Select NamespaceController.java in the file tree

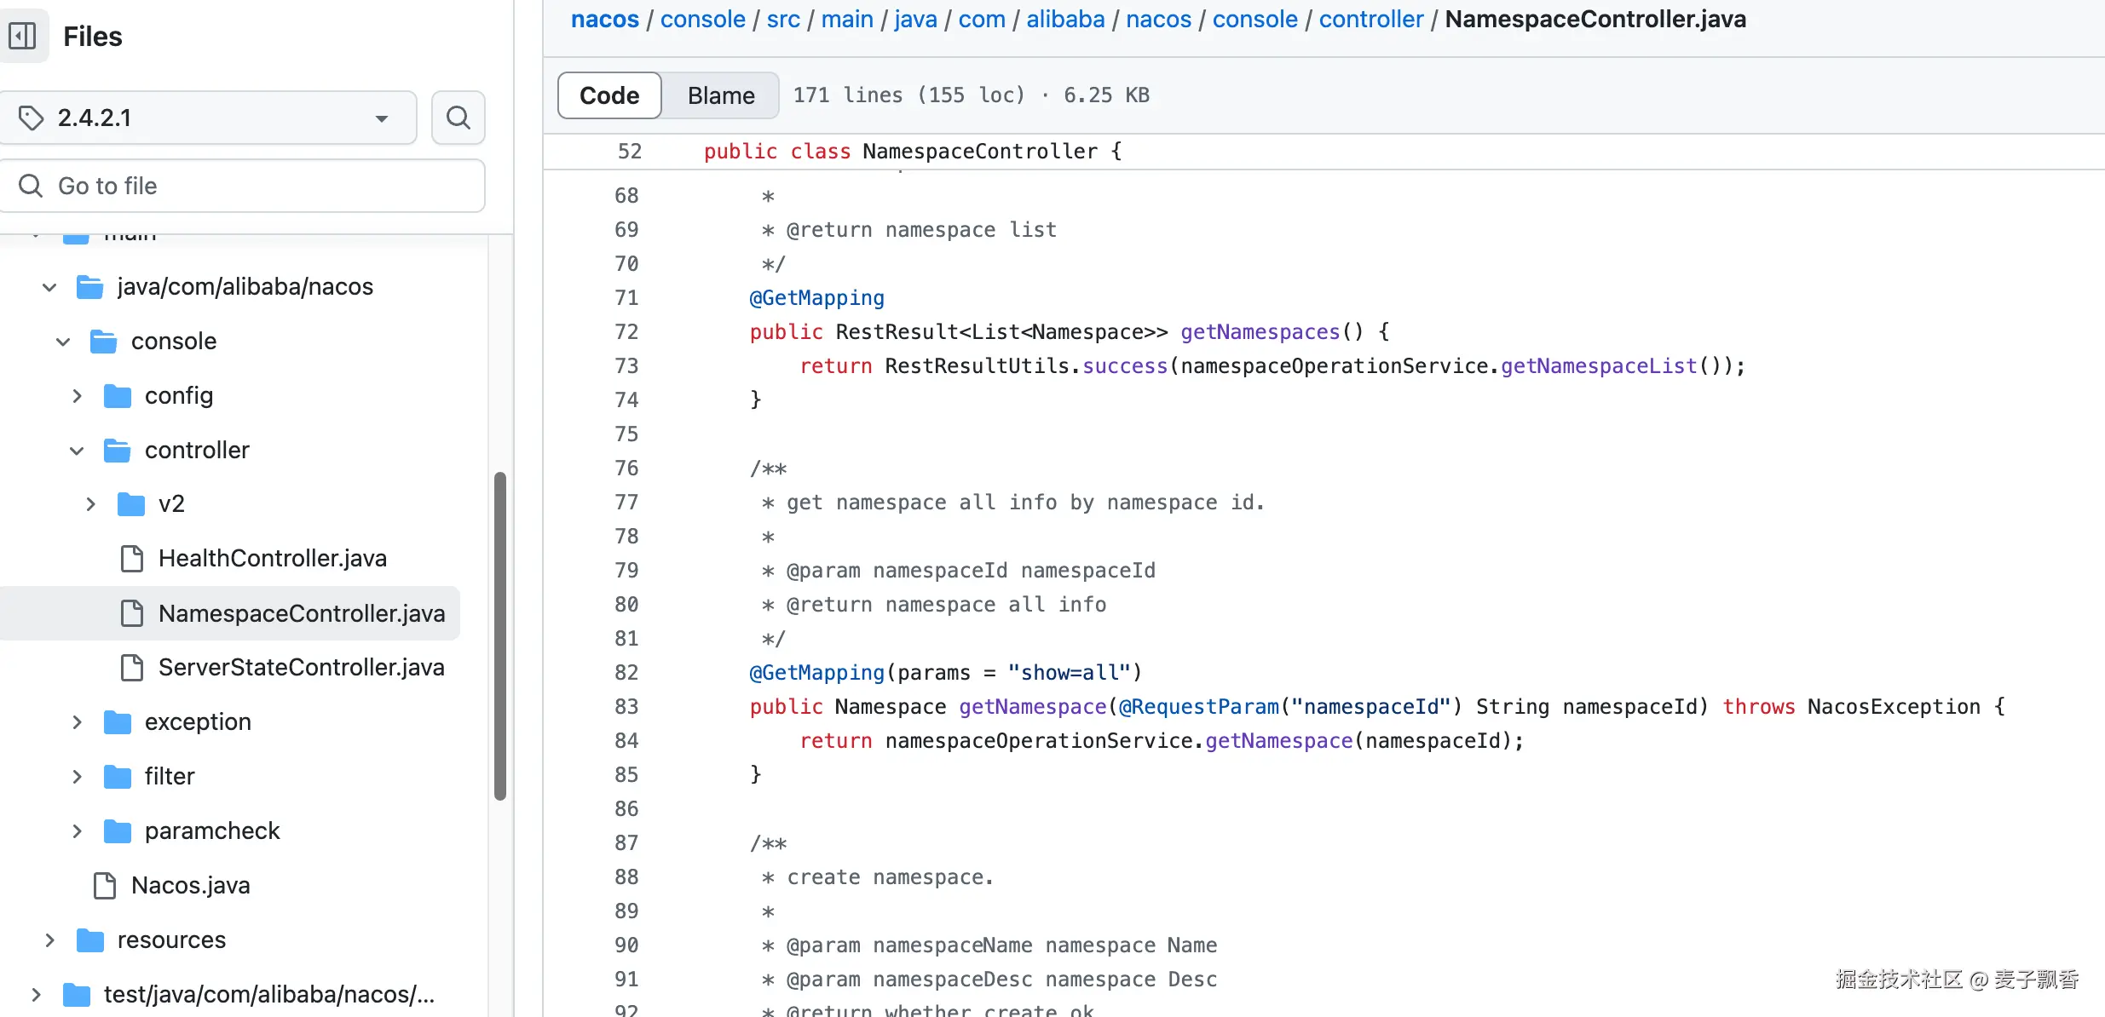(x=301, y=613)
